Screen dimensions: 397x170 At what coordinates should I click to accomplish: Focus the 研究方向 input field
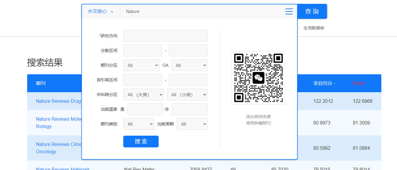[165, 36]
